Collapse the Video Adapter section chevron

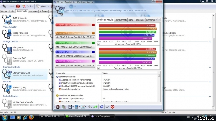210,27
